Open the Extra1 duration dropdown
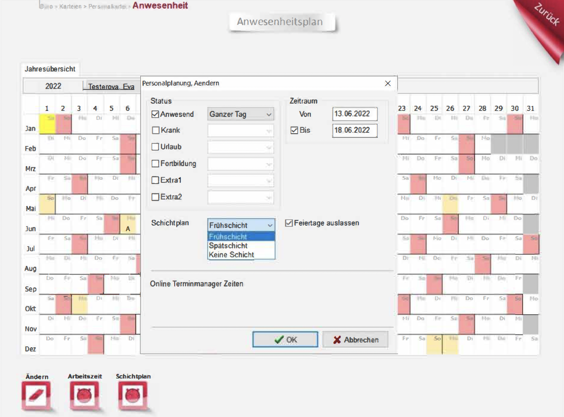Screen dimensions: 564x417 pyautogui.click(x=240, y=181)
